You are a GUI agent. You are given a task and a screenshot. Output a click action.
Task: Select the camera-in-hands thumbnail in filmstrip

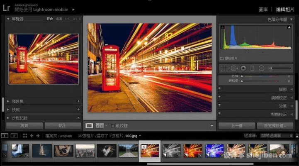click(x=63, y=151)
